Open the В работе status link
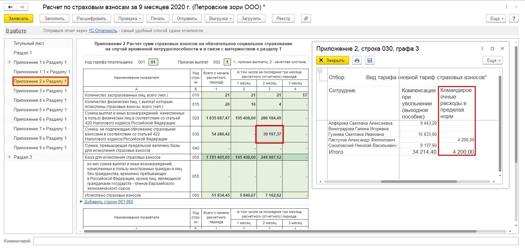Image resolution: width=525 pixels, height=249 pixels. point(16,31)
